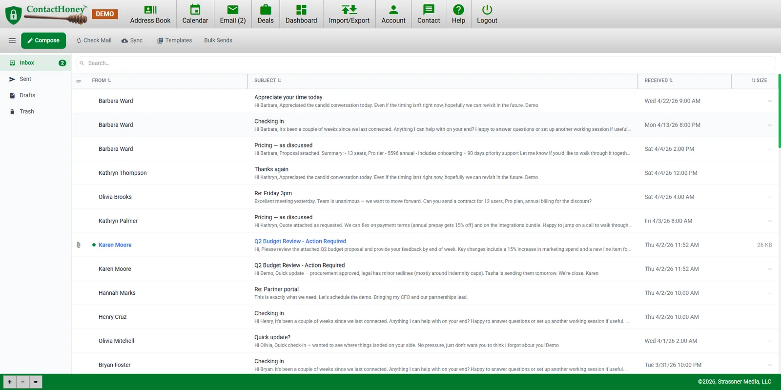This screenshot has width=781, height=390.
Task: Select the Trash folder
Action: (36, 112)
